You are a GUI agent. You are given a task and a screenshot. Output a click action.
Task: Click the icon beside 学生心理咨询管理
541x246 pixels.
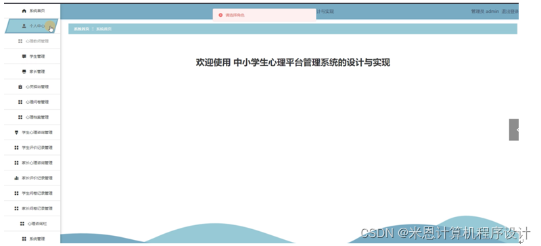(x=16, y=133)
